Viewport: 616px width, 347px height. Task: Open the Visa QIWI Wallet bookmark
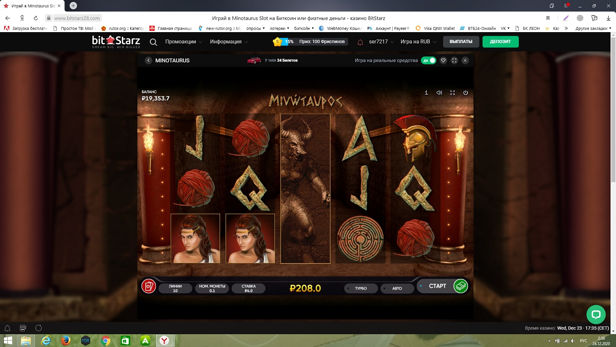[x=435, y=28]
